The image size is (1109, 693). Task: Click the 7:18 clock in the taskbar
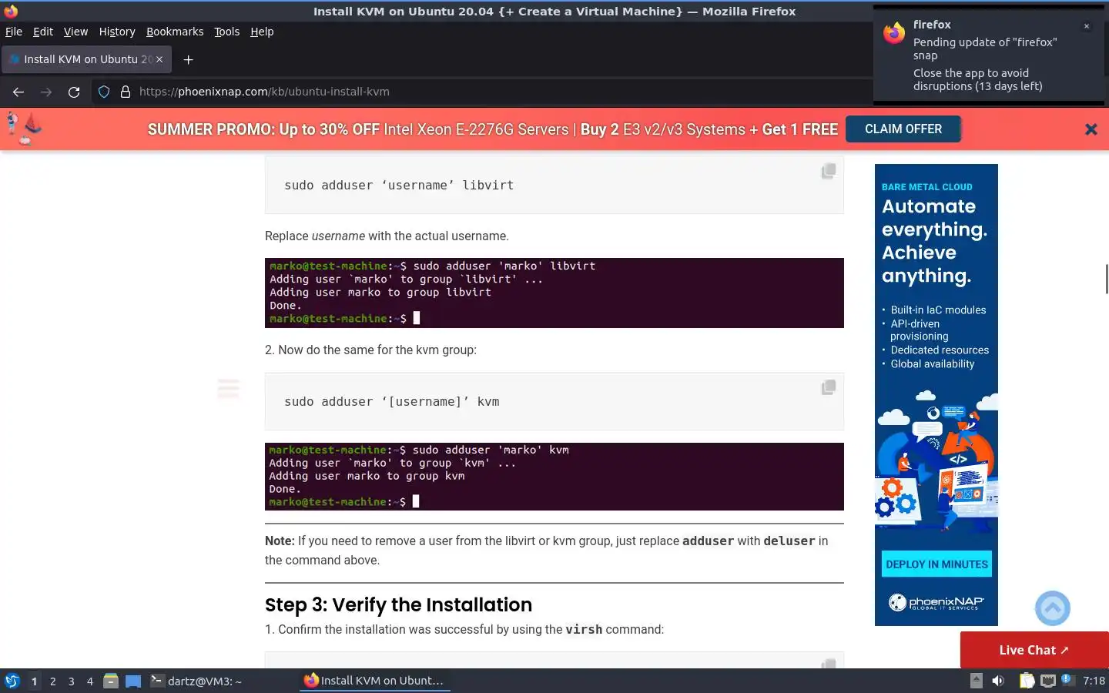pyautogui.click(x=1094, y=681)
